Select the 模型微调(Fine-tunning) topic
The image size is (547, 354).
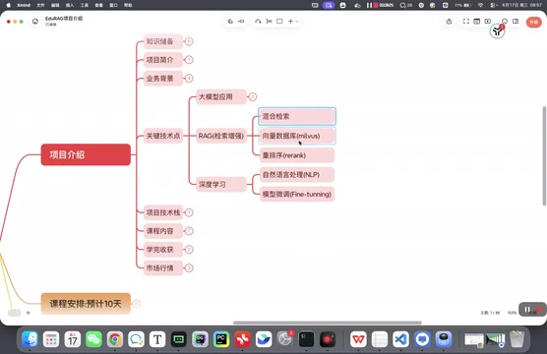297,195
